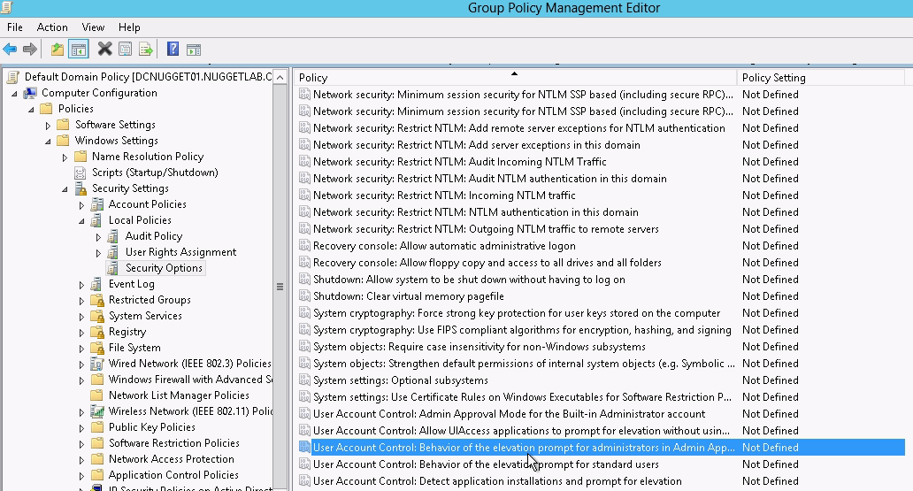Image resolution: width=913 pixels, height=491 pixels.
Task: Select Application Control Policies tree item
Action: click(x=173, y=475)
